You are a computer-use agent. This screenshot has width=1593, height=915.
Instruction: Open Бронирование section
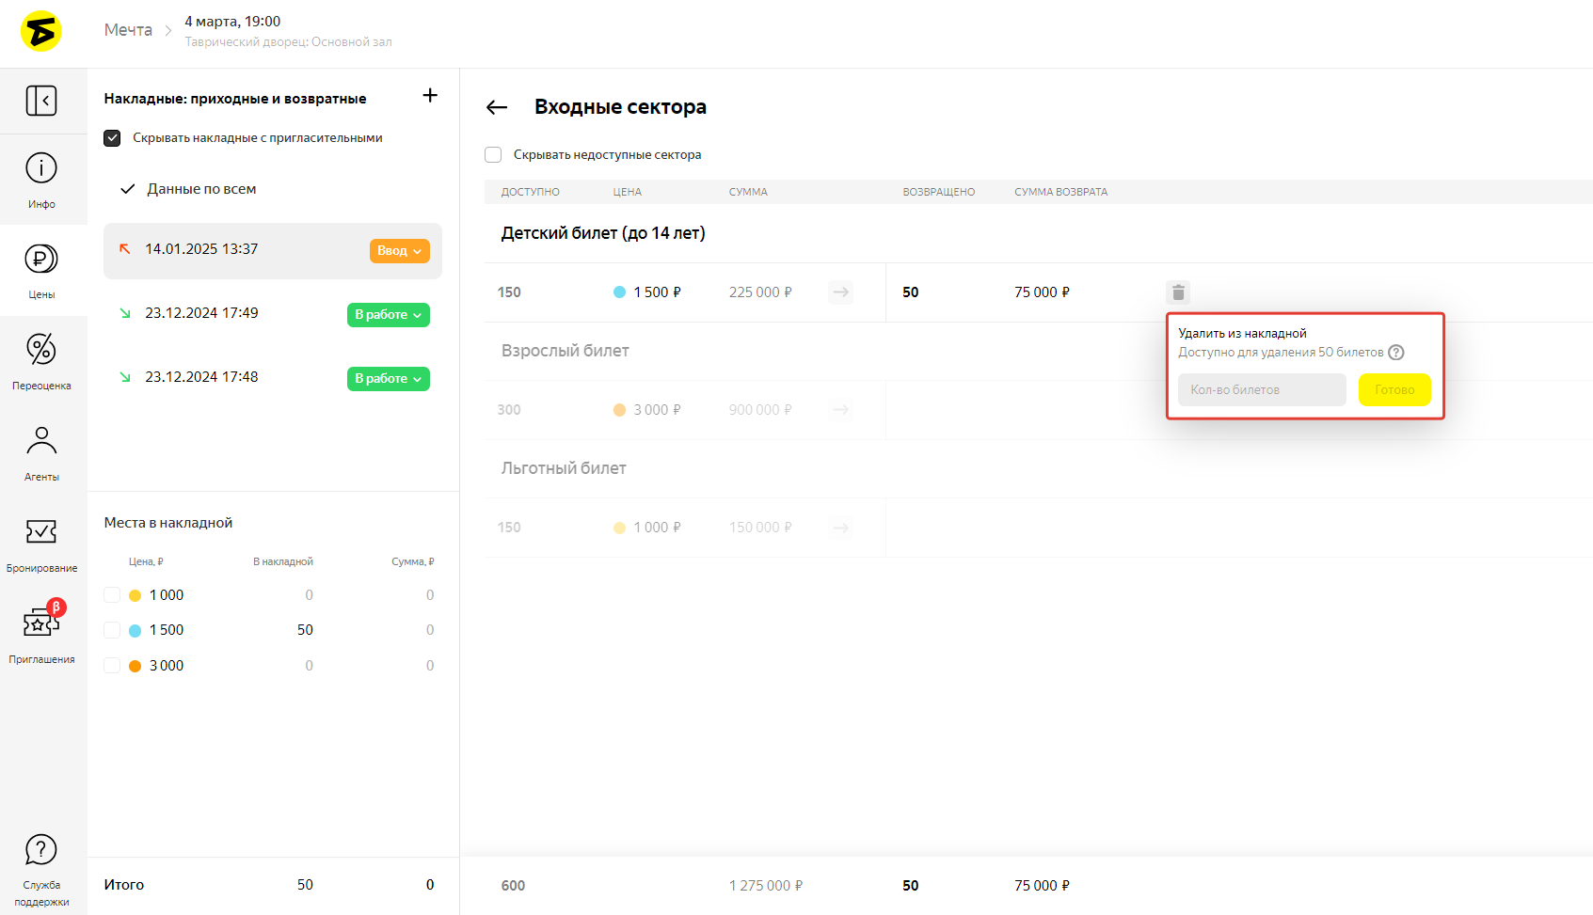point(41,544)
